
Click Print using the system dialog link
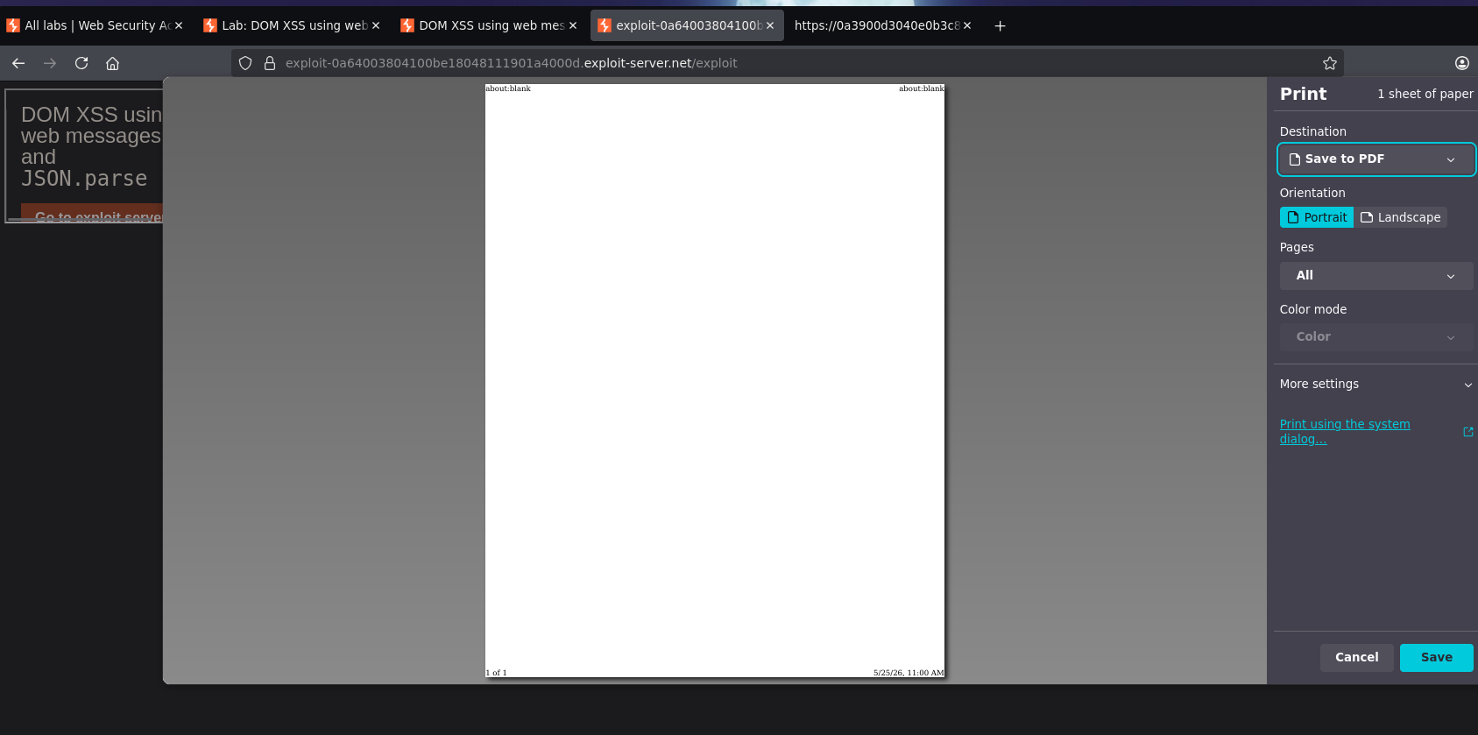1345,432
